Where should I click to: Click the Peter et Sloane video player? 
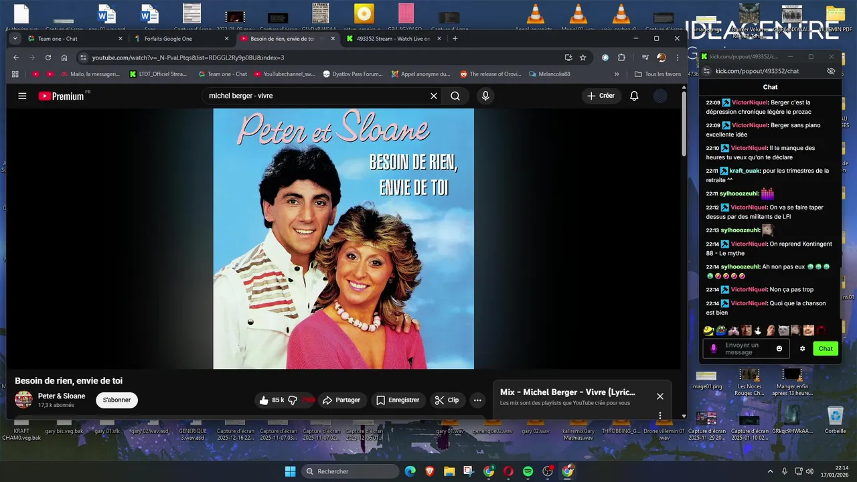pos(343,238)
